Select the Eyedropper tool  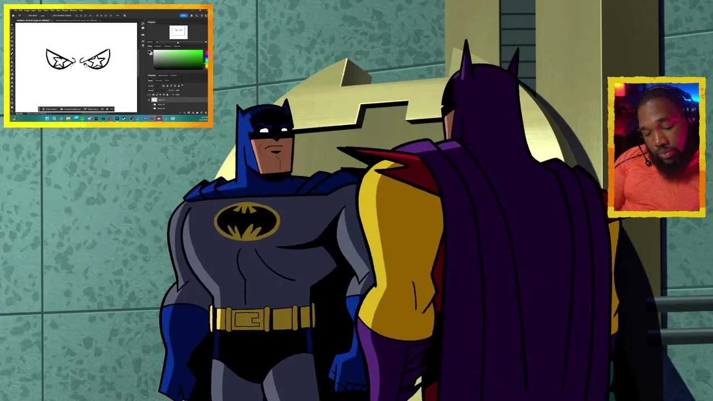pyautogui.click(x=12, y=50)
